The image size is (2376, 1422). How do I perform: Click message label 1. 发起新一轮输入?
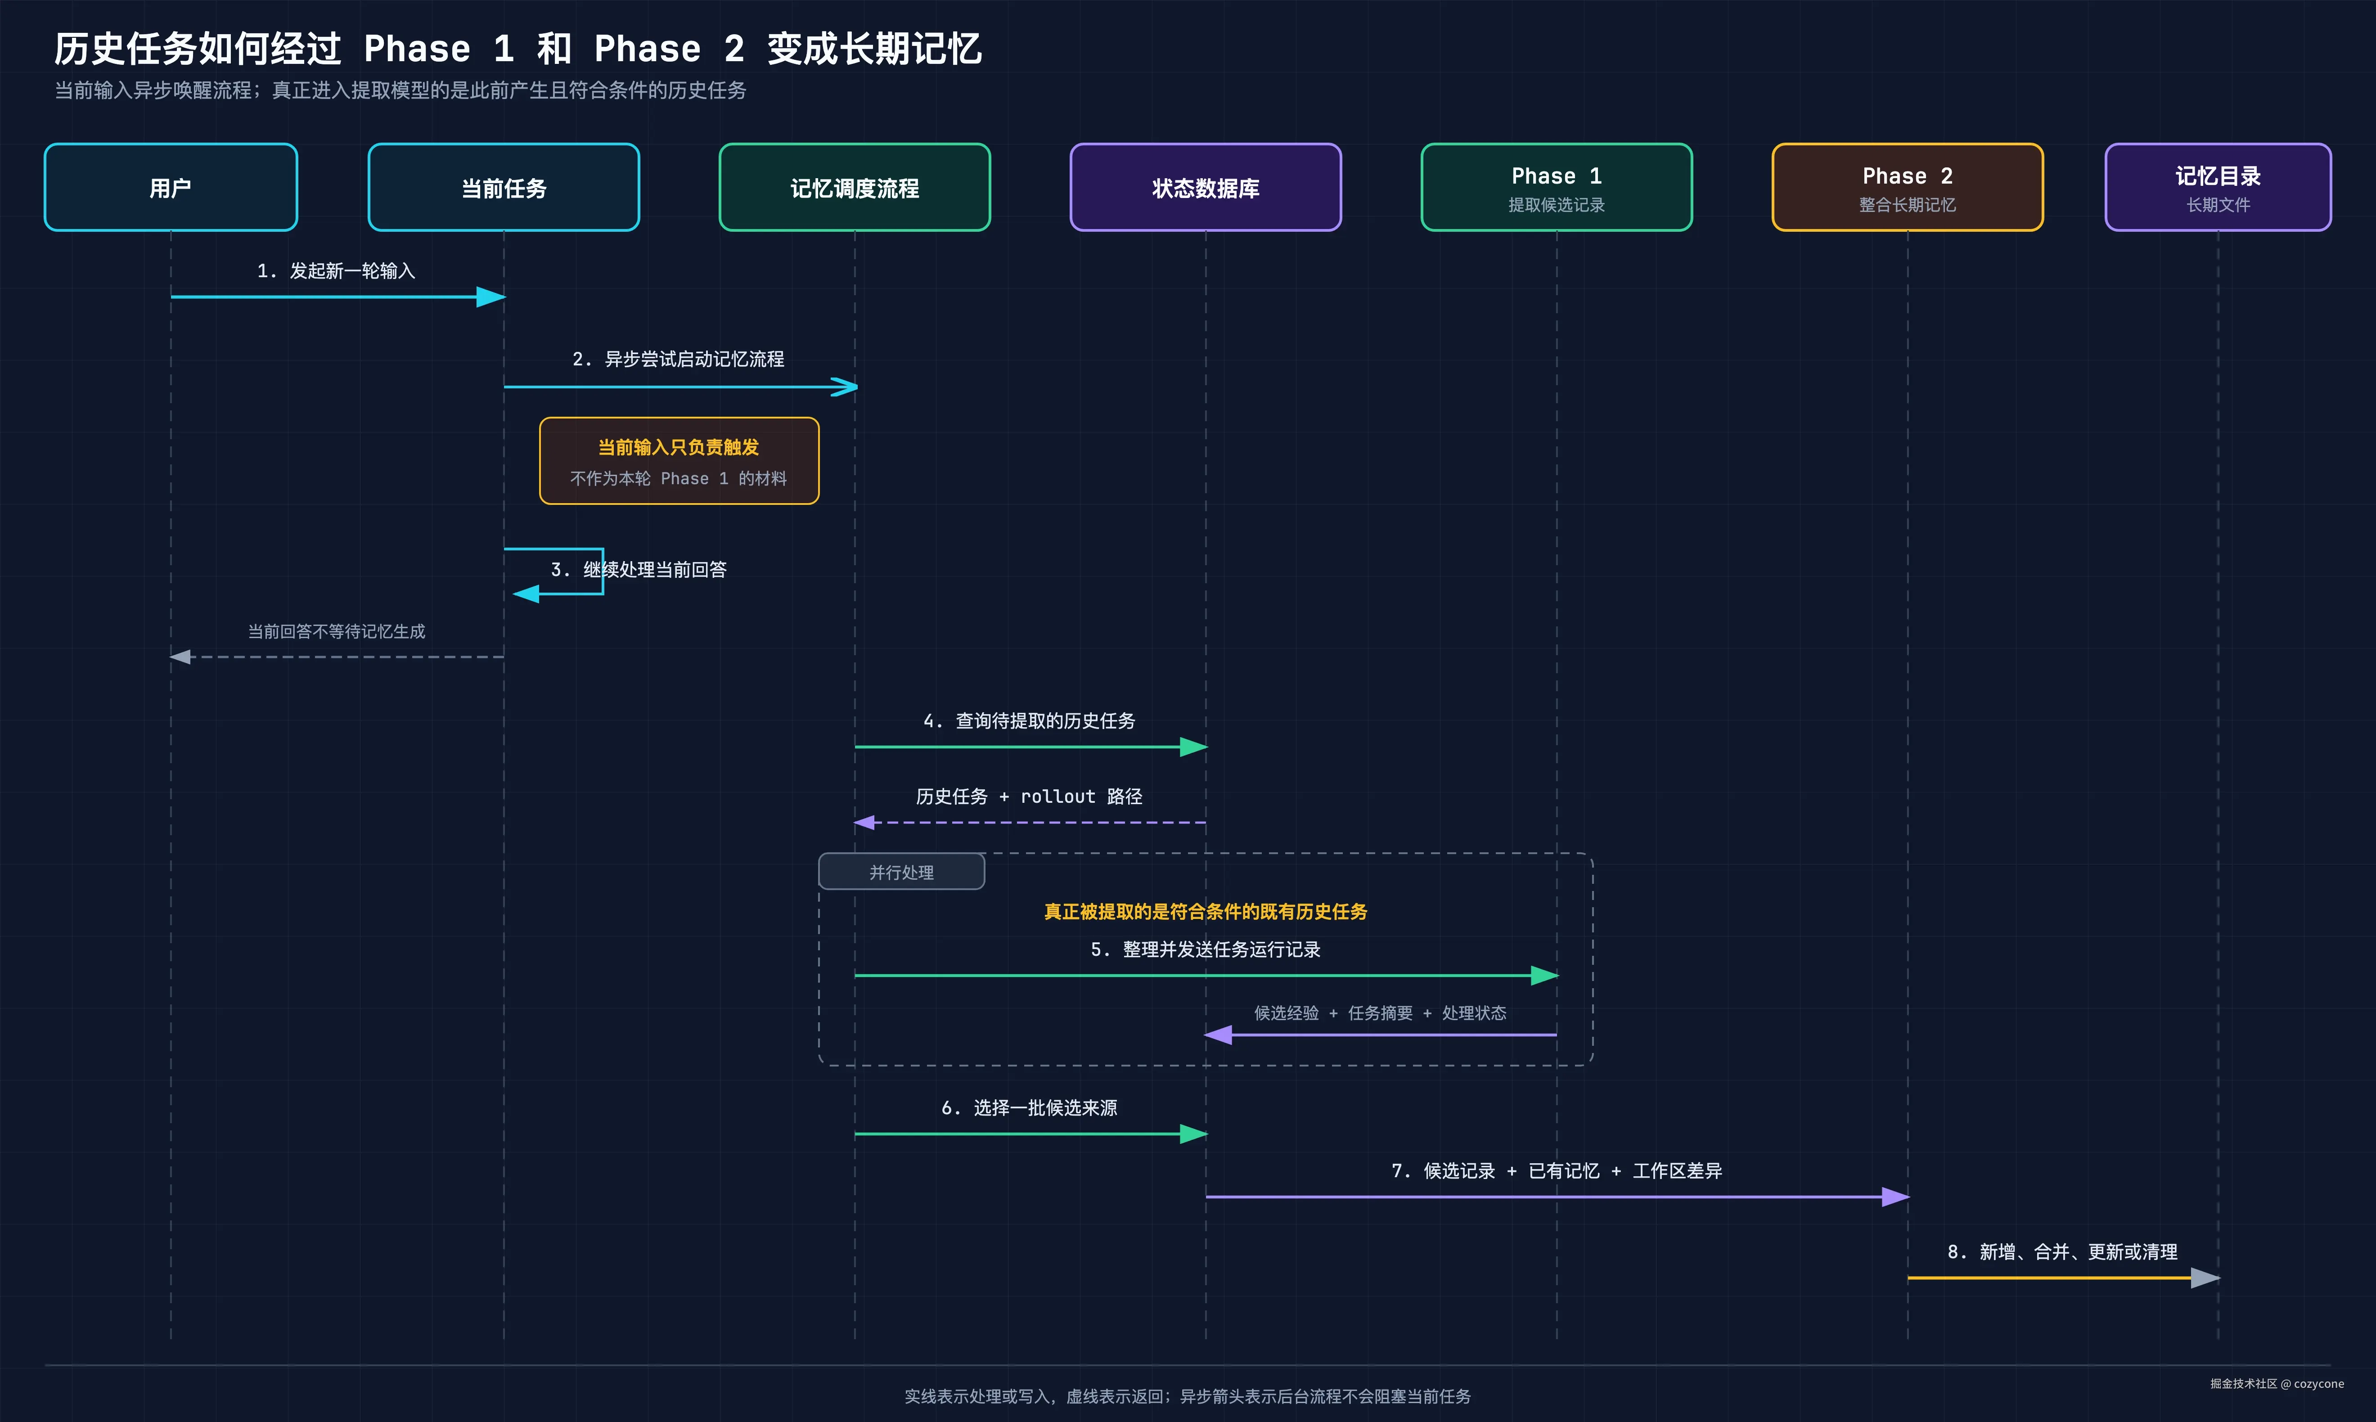[x=336, y=271]
